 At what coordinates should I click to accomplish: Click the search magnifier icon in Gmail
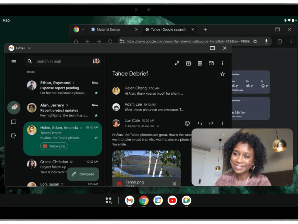click(30, 61)
